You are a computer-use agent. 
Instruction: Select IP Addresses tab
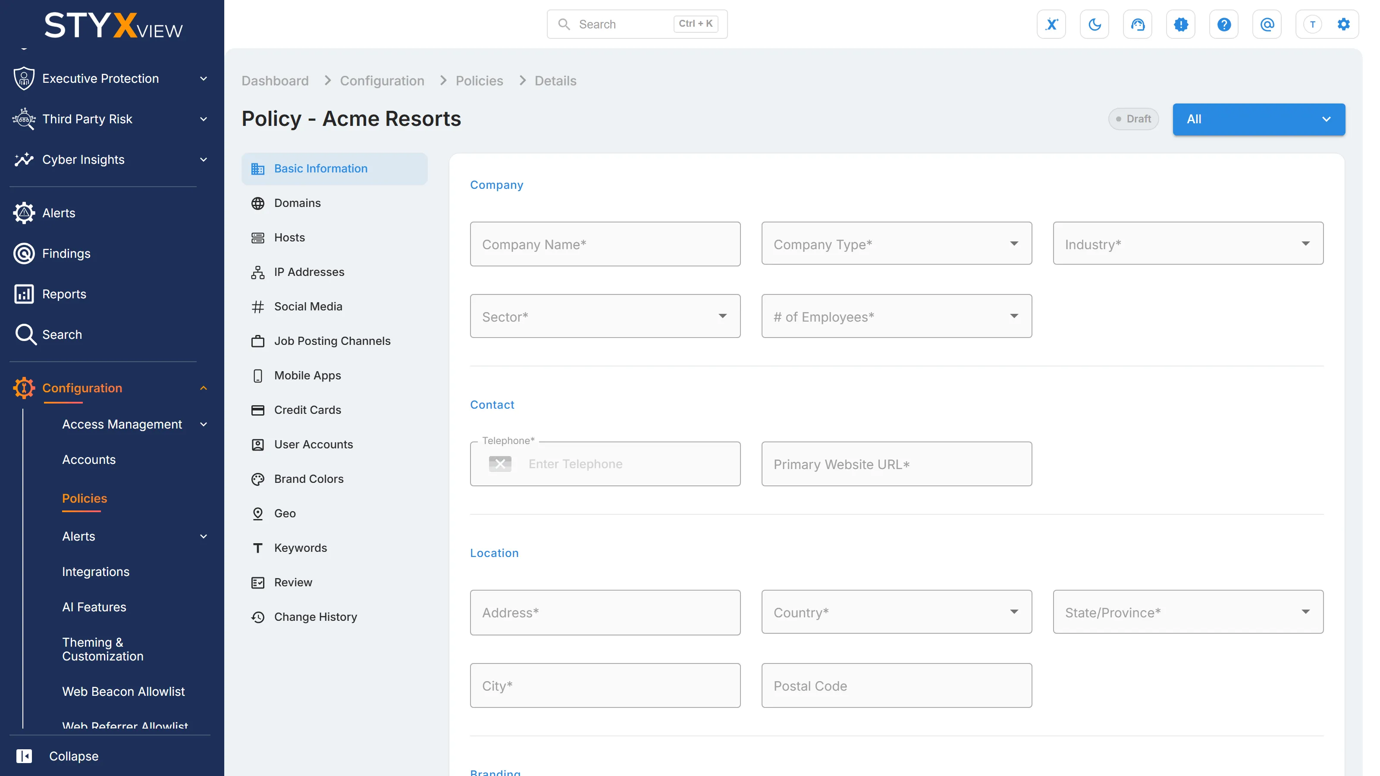coord(334,272)
